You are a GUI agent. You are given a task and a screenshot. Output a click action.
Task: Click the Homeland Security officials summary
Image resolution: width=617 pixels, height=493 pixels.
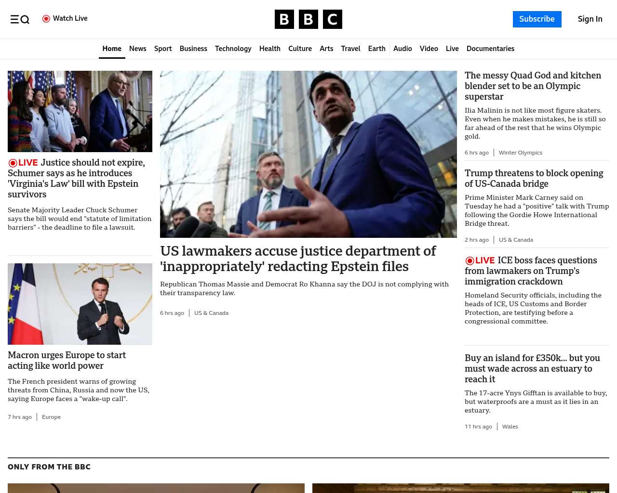533,308
